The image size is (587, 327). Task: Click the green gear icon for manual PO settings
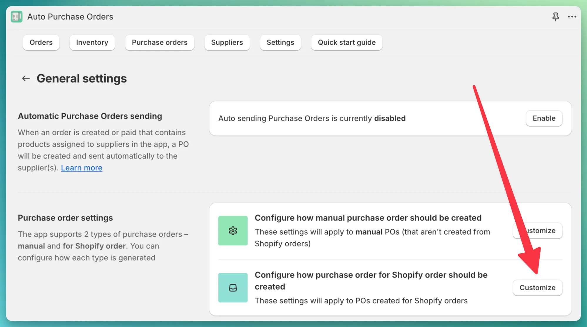click(233, 231)
